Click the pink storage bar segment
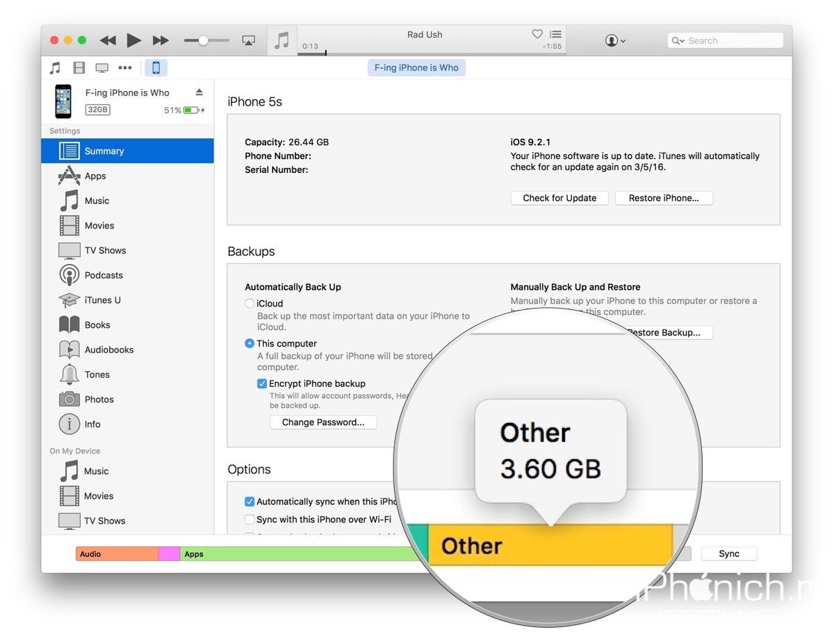 pyautogui.click(x=170, y=554)
